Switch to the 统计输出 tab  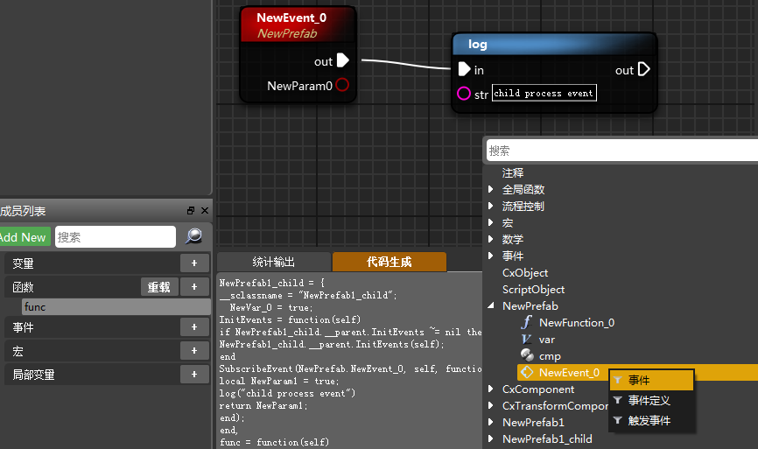(x=273, y=262)
